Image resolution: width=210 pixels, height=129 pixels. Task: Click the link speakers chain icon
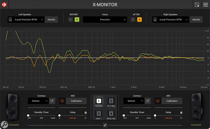click(105, 125)
